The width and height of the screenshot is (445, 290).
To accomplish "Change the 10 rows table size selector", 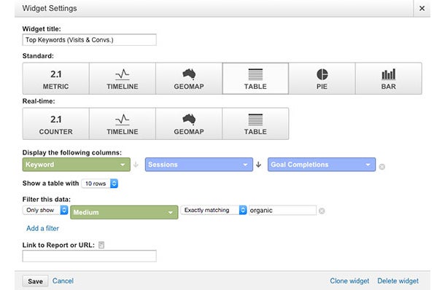I will point(100,184).
